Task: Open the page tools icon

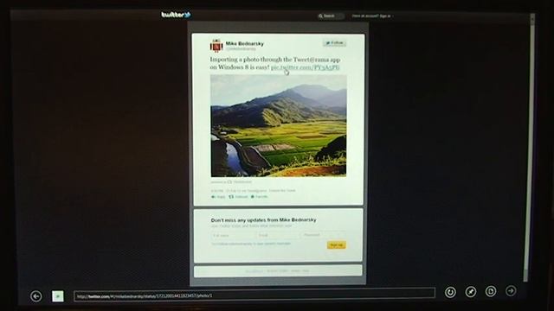Action: pos(491,291)
